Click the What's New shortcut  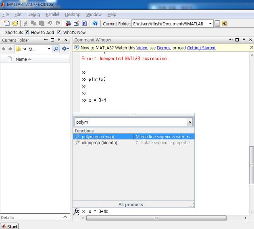(x=71, y=32)
